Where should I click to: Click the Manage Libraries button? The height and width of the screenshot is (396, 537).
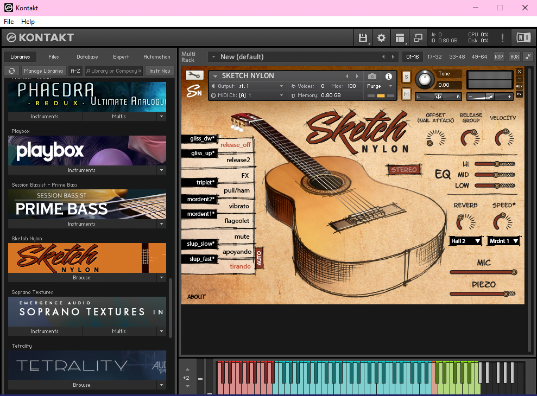click(x=44, y=71)
